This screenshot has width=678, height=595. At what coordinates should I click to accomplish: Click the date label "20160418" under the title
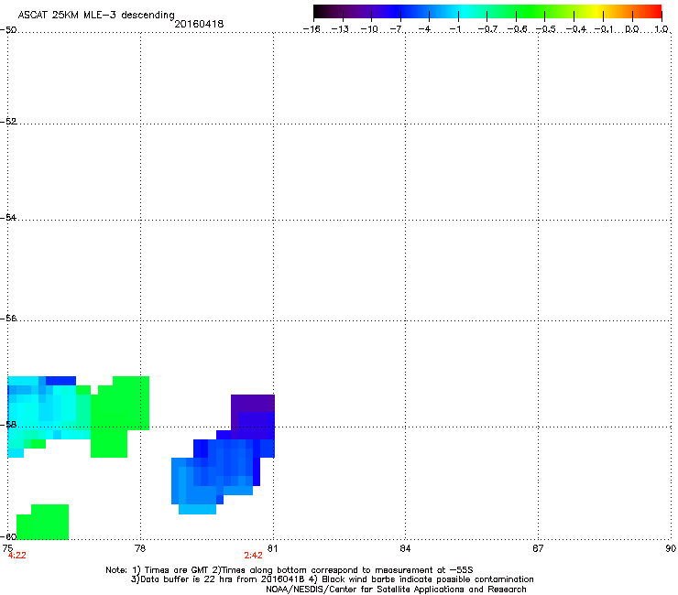[199, 24]
